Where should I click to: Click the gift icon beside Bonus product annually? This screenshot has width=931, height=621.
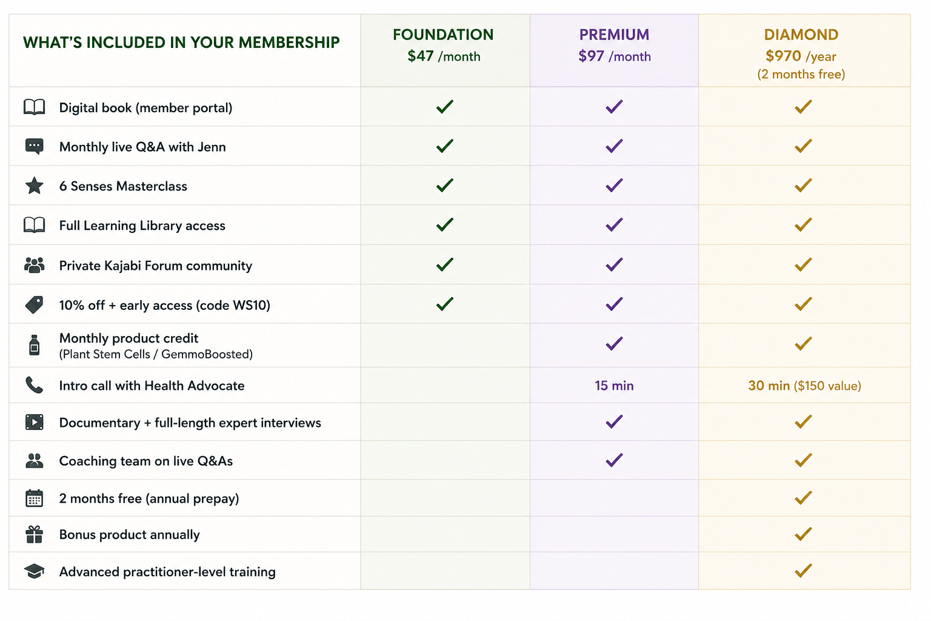(x=34, y=534)
